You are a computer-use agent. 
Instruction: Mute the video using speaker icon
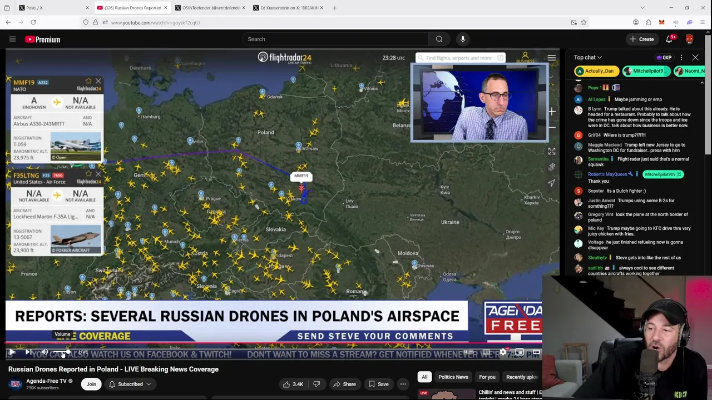44,352
